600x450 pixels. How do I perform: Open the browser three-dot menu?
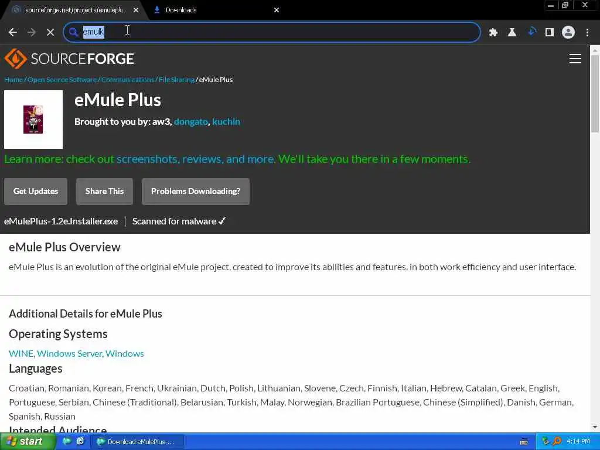click(x=587, y=33)
